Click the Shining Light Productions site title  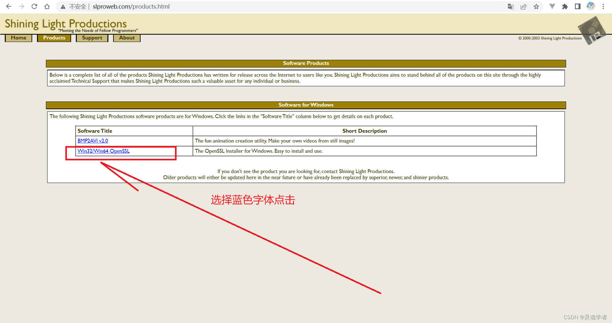coord(66,24)
